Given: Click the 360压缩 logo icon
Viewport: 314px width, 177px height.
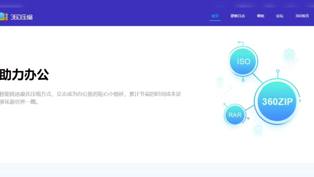Looking at the screenshot, I should [x=3, y=17].
